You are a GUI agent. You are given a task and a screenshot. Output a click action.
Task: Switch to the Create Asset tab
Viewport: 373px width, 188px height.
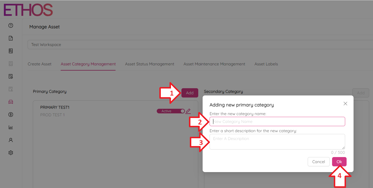(39, 64)
